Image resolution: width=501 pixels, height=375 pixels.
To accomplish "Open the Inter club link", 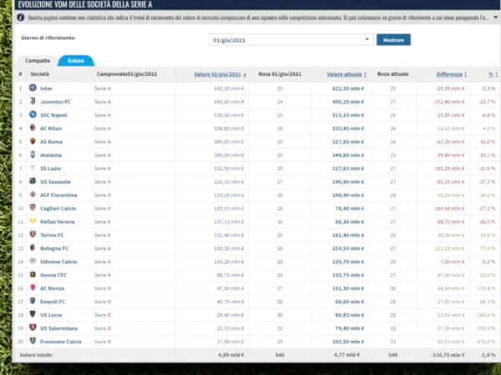I will point(46,89).
